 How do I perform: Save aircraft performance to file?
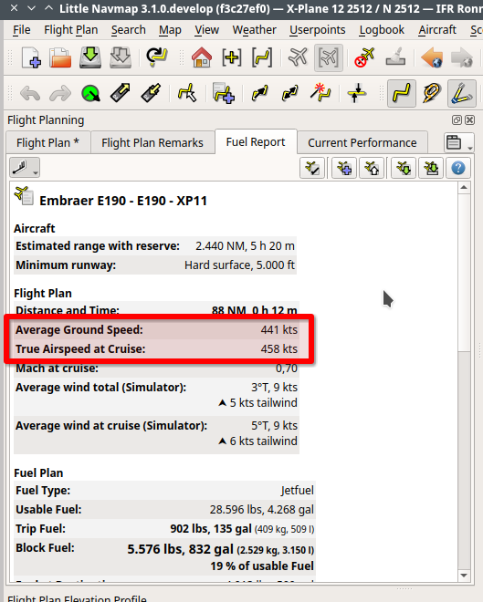pyautogui.click(x=431, y=168)
